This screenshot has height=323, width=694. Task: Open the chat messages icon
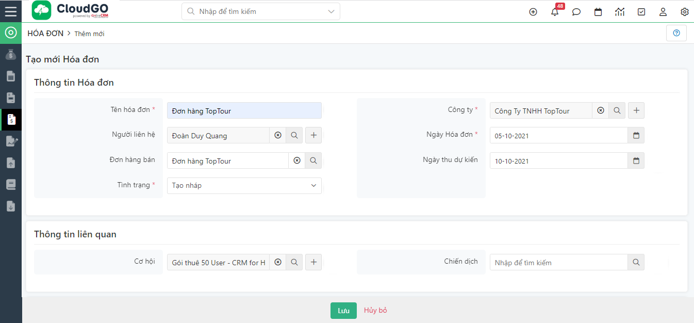pos(576,12)
